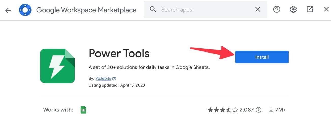Click the Google Workspace Marketplace title
331x139 pixels.
tap(86, 10)
